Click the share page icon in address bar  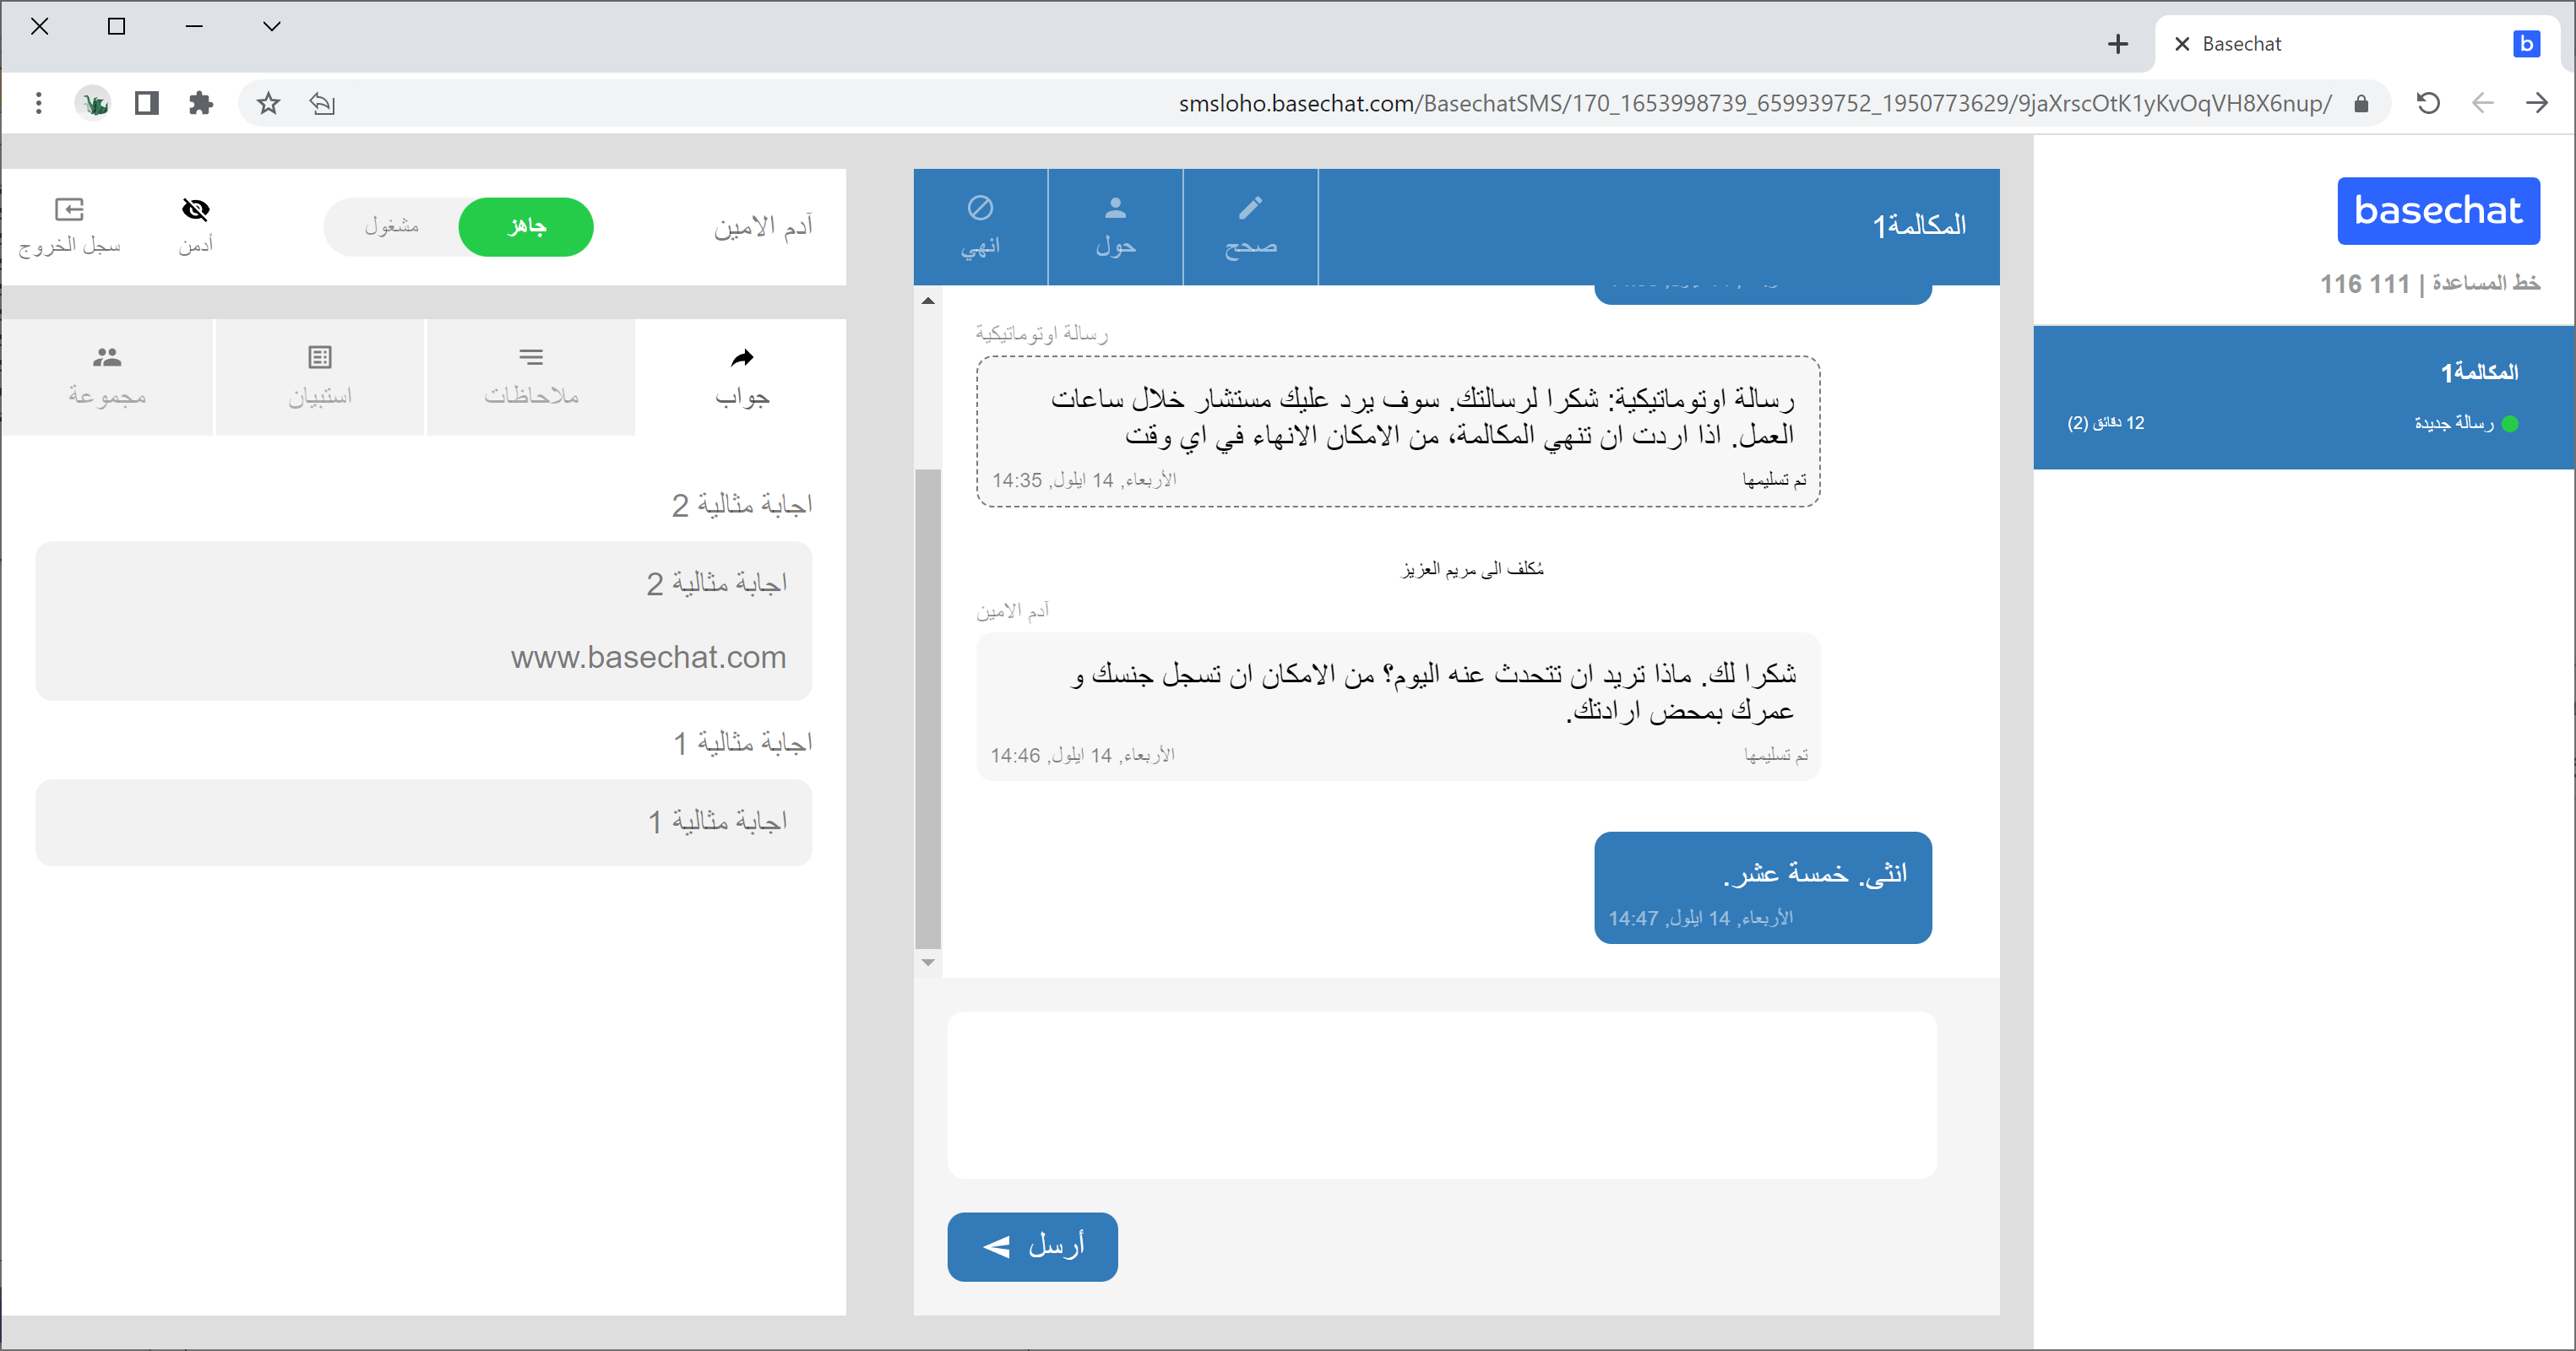[322, 103]
